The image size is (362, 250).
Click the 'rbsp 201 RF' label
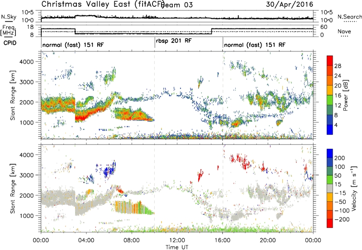[174, 41]
